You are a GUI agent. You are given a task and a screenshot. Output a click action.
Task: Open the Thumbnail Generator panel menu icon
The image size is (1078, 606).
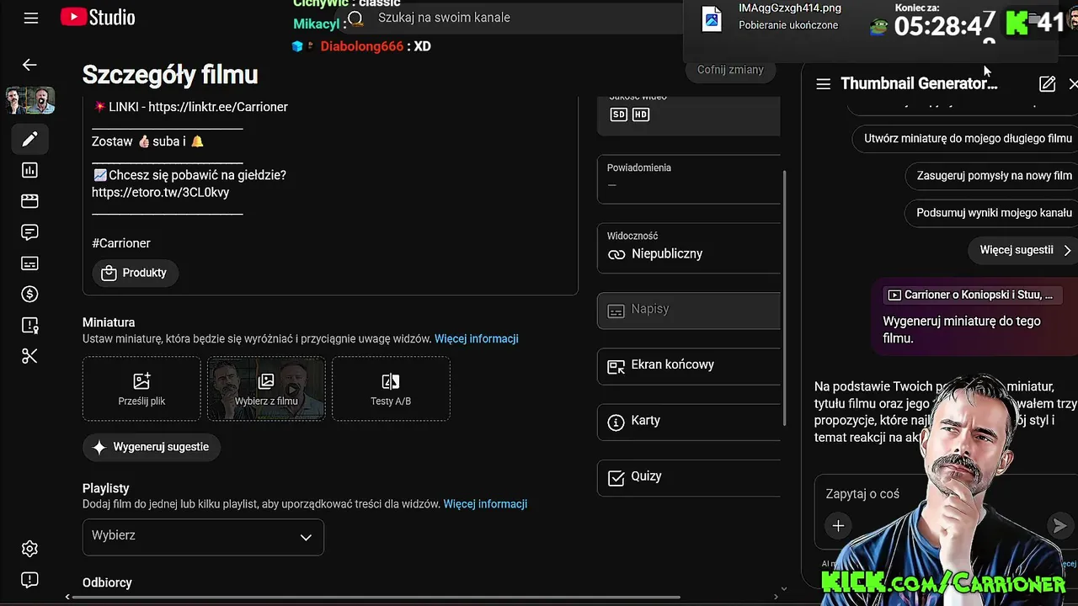coord(824,83)
